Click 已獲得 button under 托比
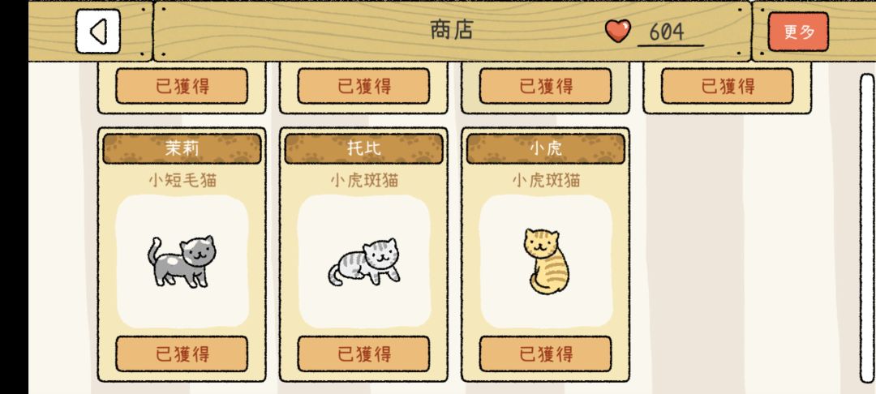 point(364,353)
